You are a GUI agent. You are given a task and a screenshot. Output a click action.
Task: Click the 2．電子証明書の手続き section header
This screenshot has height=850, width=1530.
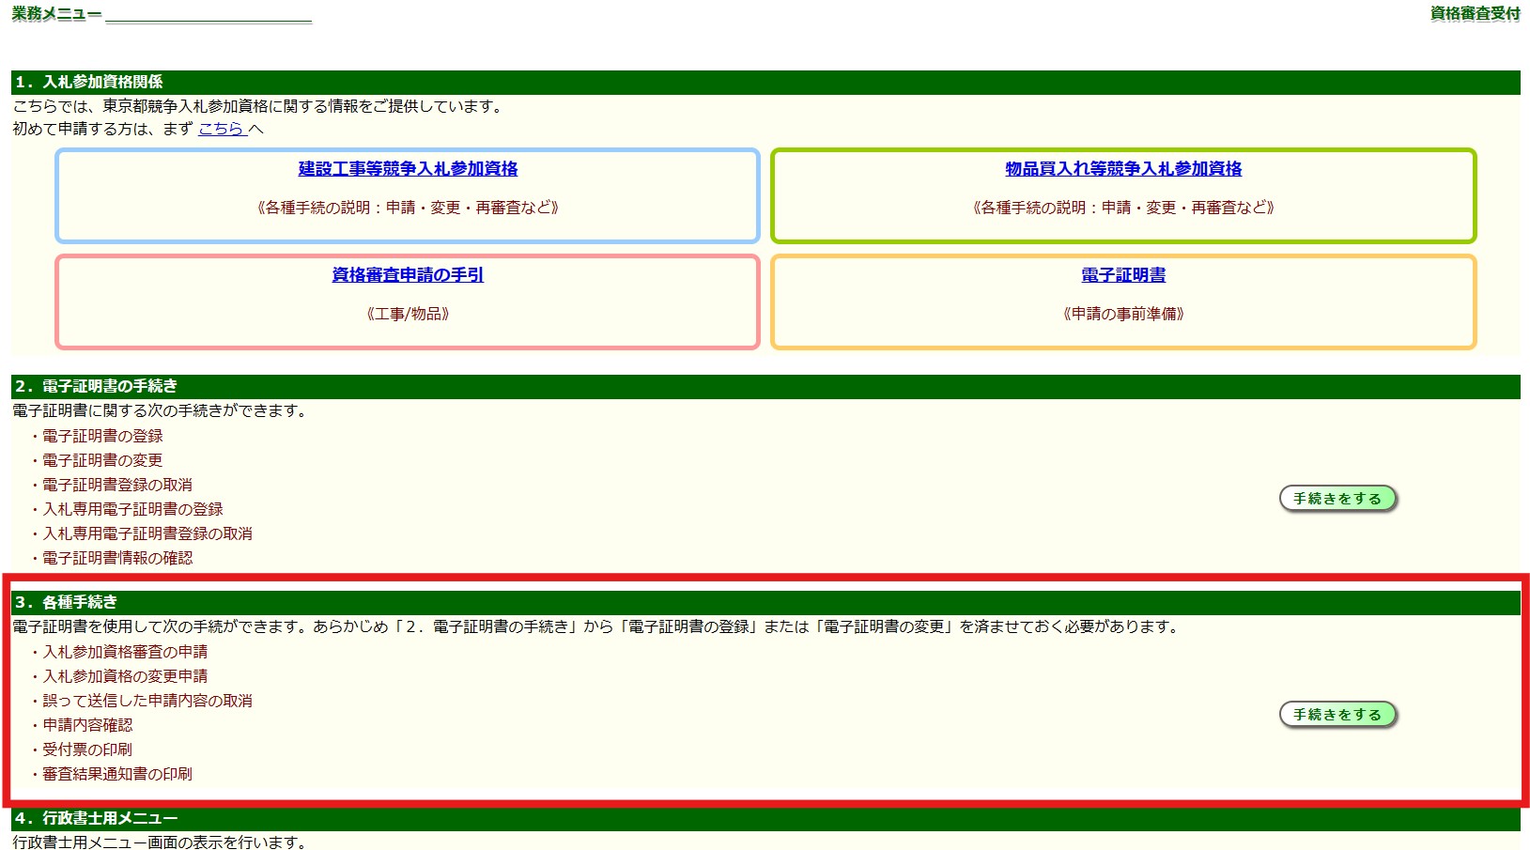[765, 387]
